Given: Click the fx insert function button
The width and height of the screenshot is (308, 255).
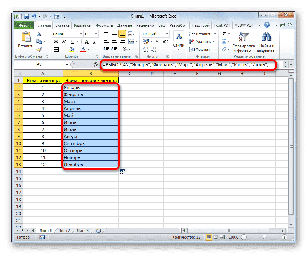Looking at the screenshot, I should [95, 64].
